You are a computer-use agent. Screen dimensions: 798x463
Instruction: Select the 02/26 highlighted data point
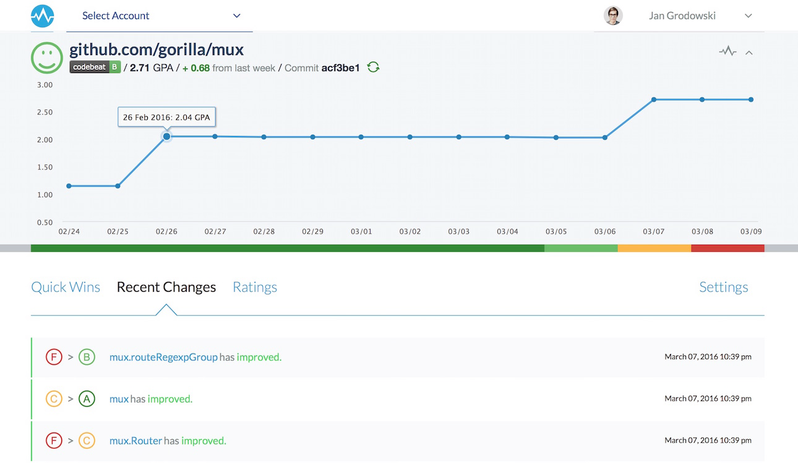point(166,136)
